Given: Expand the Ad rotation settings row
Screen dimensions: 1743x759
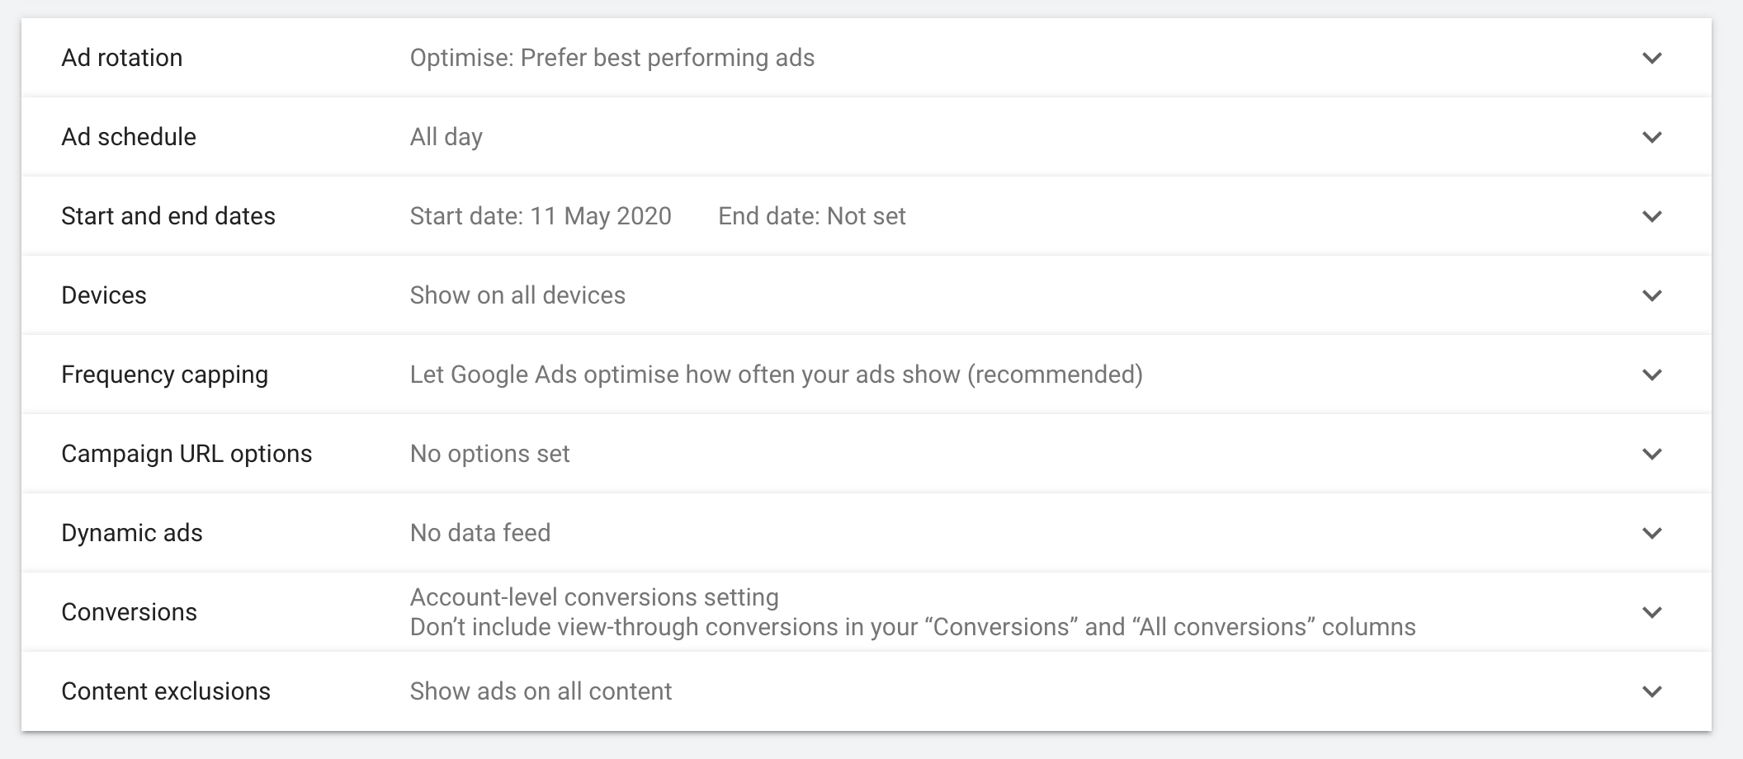Looking at the screenshot, I should coord(1652,58).
